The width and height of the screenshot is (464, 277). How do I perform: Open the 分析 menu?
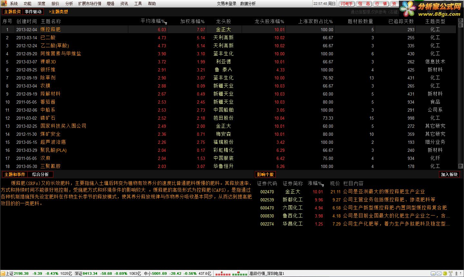(x=69, y=4)
